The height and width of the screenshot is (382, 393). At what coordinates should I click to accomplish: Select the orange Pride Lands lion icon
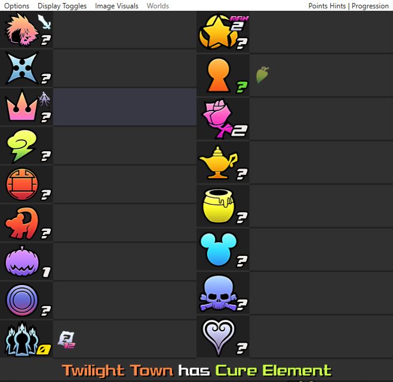(22, 223)
